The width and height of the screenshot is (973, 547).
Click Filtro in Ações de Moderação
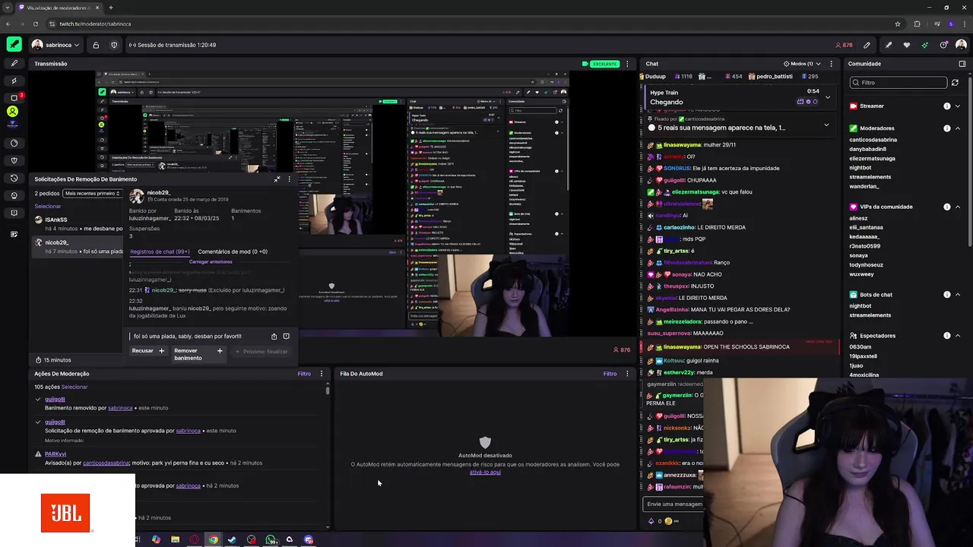(x=304, y=374)
